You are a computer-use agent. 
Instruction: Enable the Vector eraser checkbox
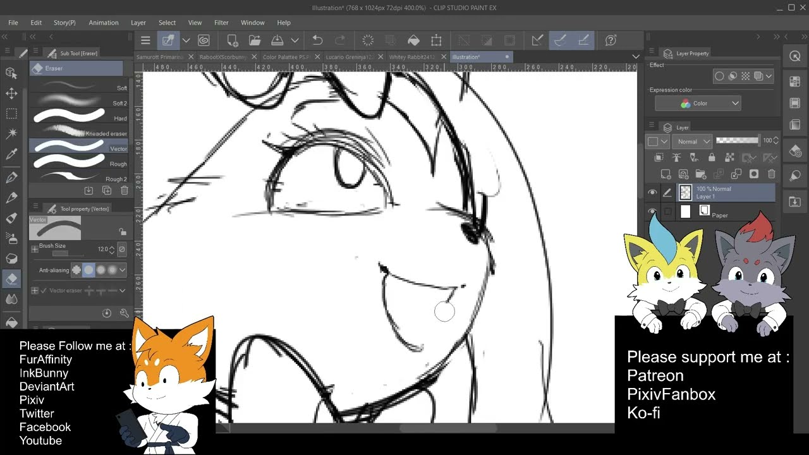(44, 291)
